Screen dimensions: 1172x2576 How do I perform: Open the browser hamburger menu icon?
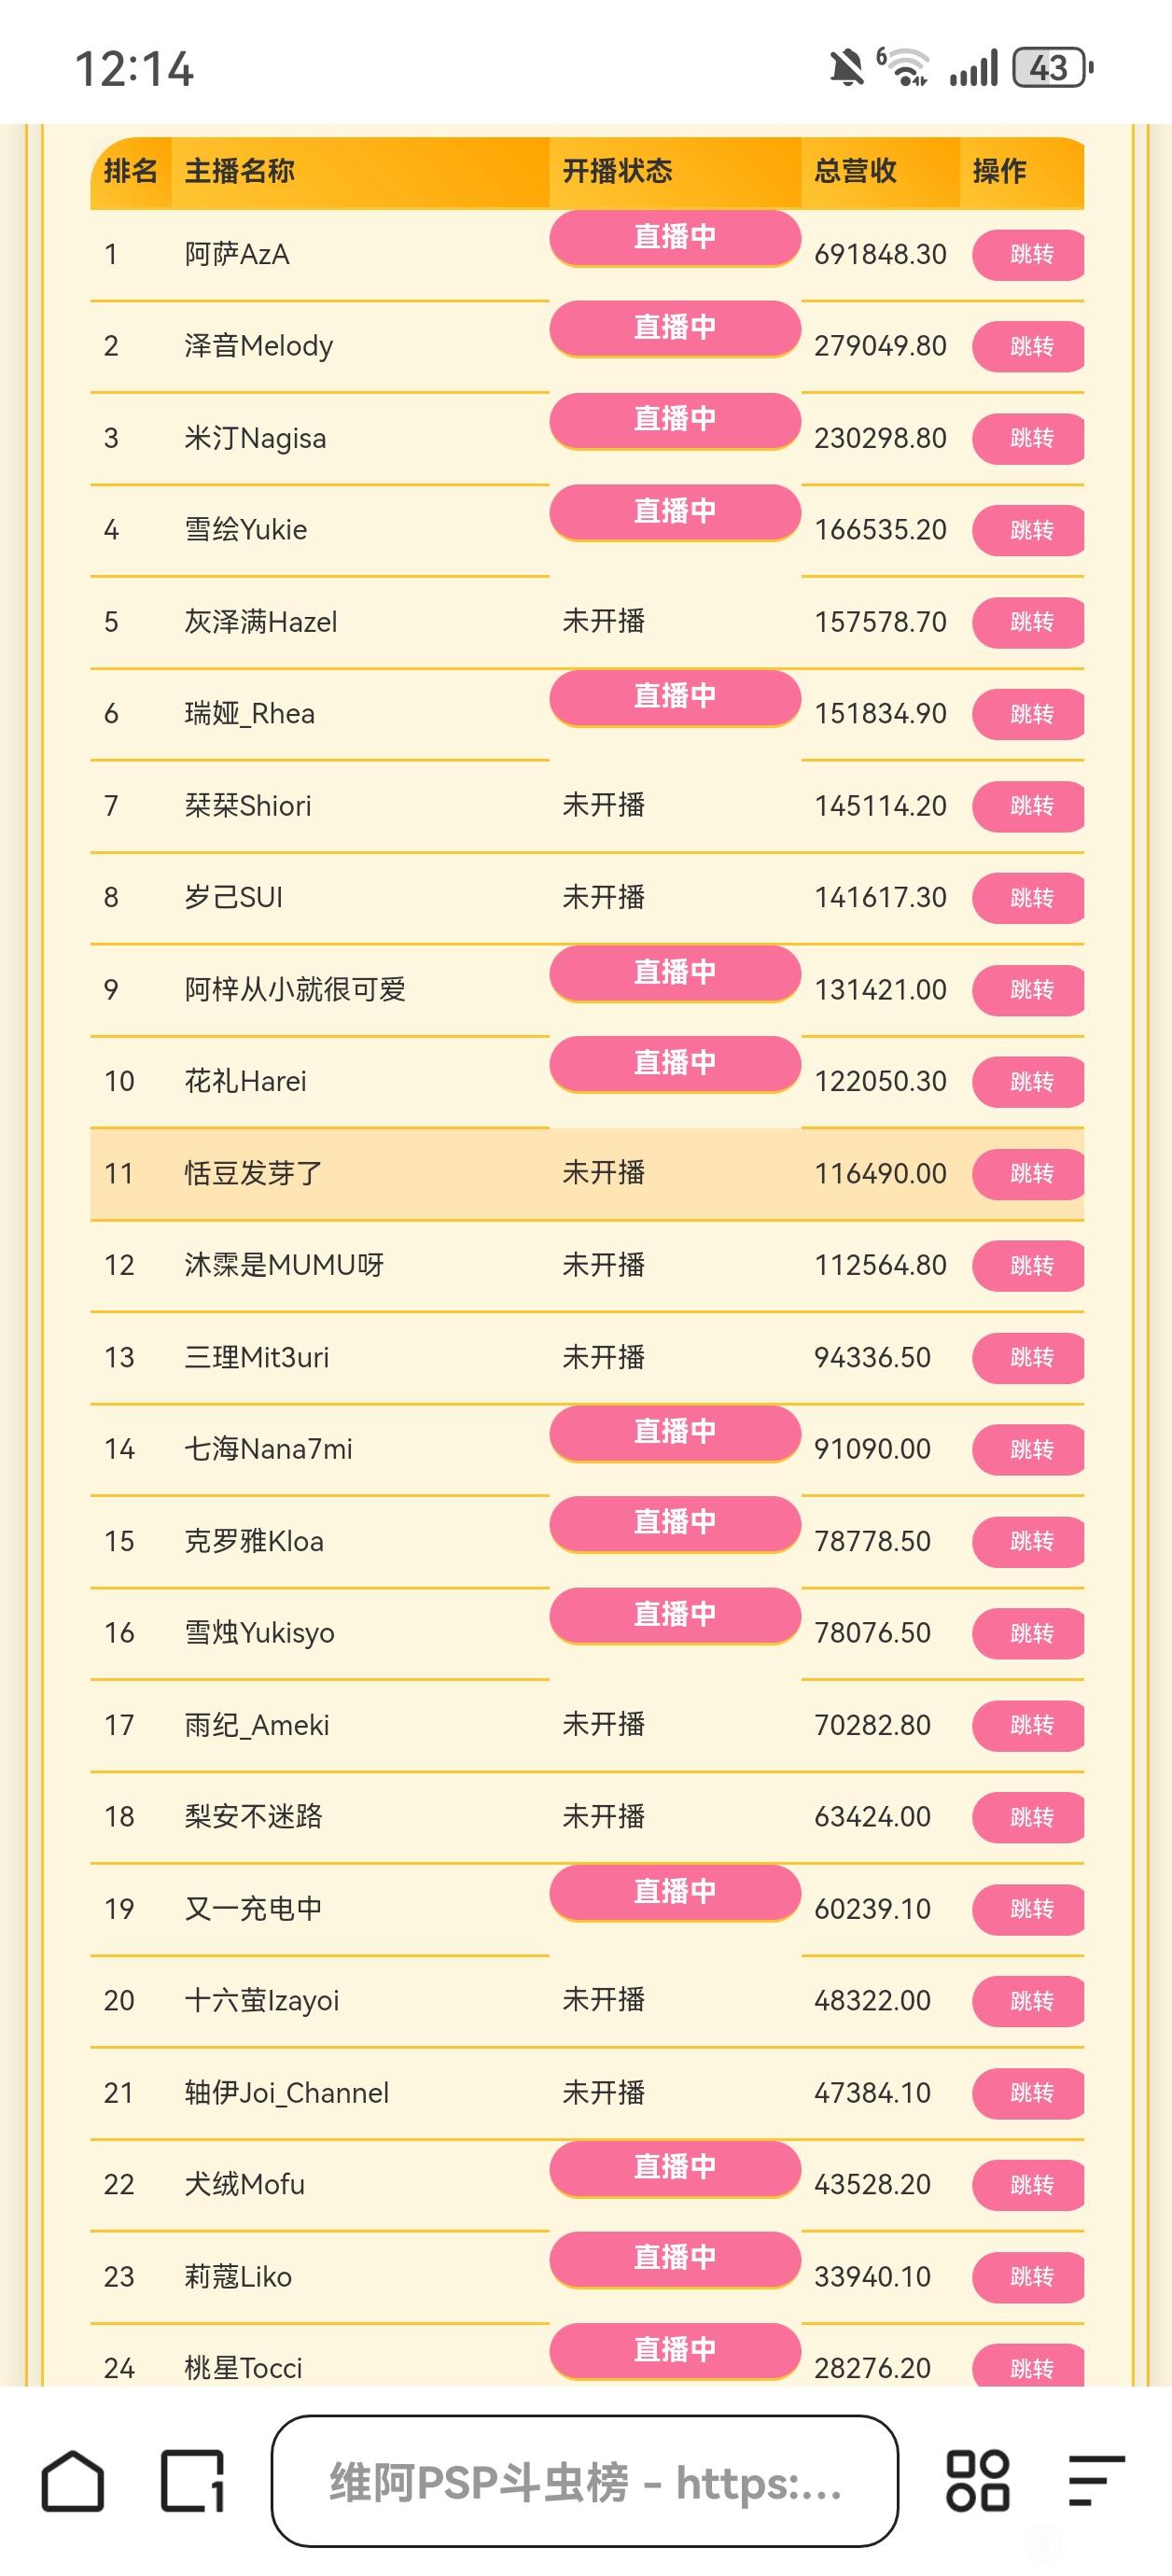(x=1096, y=2481)
